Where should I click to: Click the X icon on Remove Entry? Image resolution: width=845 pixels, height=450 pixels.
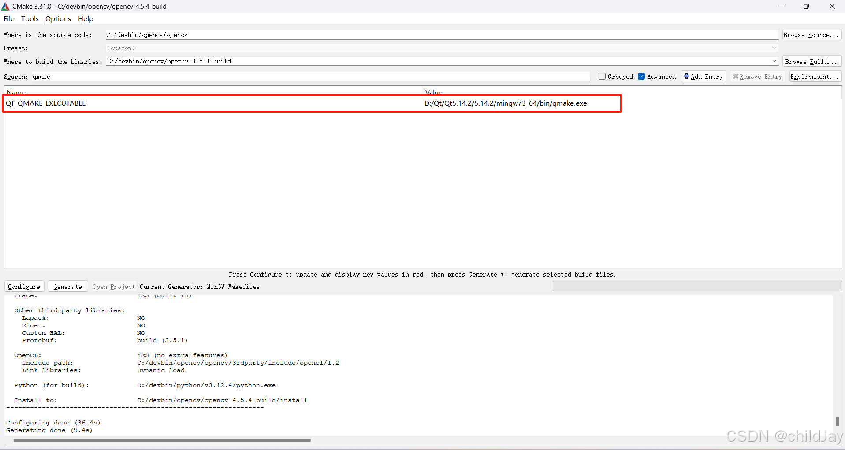pyautogui.click(x=735, y=76)
